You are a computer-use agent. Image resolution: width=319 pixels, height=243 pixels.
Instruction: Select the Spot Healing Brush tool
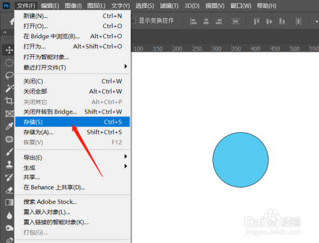coord(9,139)
